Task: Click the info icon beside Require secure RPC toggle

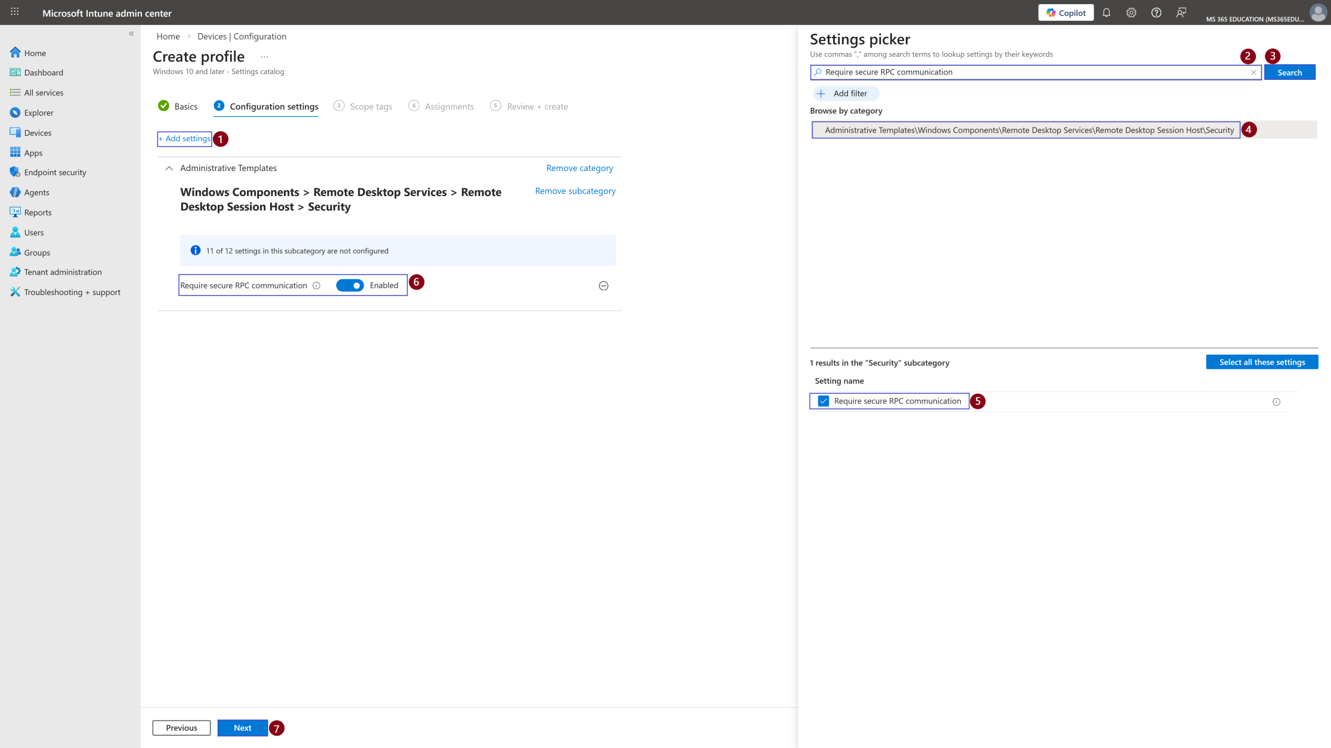Action: (x=317, y=285)
